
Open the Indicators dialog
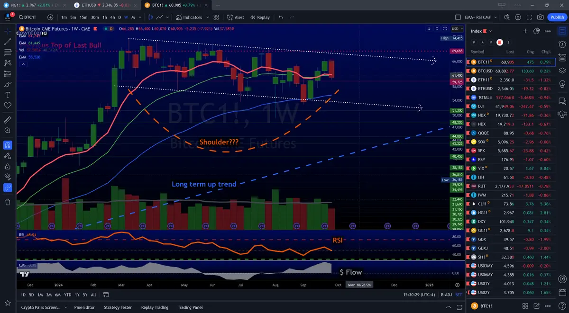[x=189, y=17]
